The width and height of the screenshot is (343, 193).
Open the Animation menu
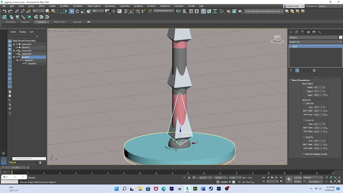pos(78,6)
